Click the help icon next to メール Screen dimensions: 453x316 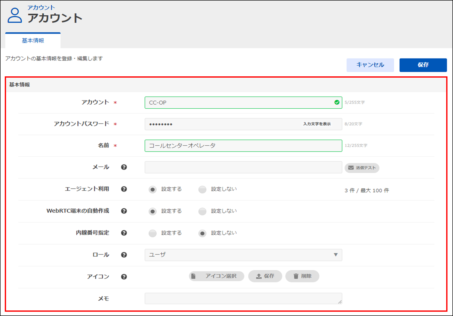tap(124, 167)
